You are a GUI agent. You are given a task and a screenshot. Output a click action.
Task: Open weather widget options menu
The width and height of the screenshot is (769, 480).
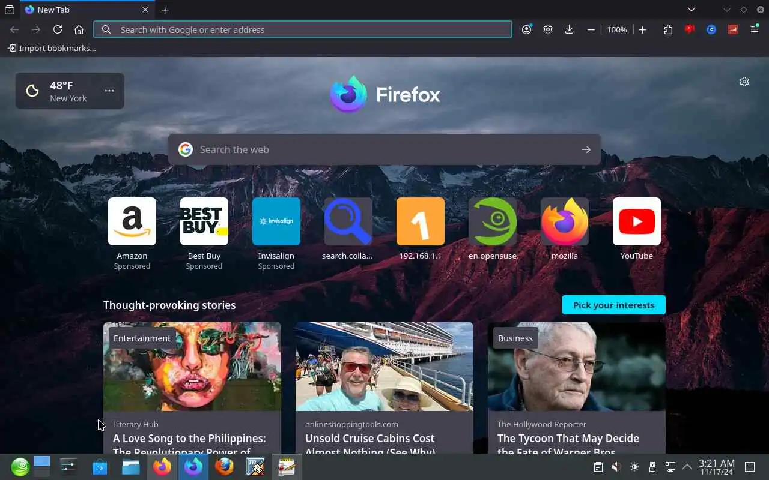tap(109, 91)
